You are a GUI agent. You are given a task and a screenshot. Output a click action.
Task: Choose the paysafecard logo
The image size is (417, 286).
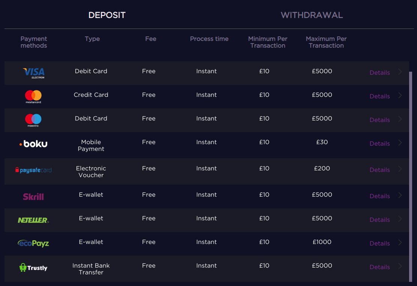33,170
